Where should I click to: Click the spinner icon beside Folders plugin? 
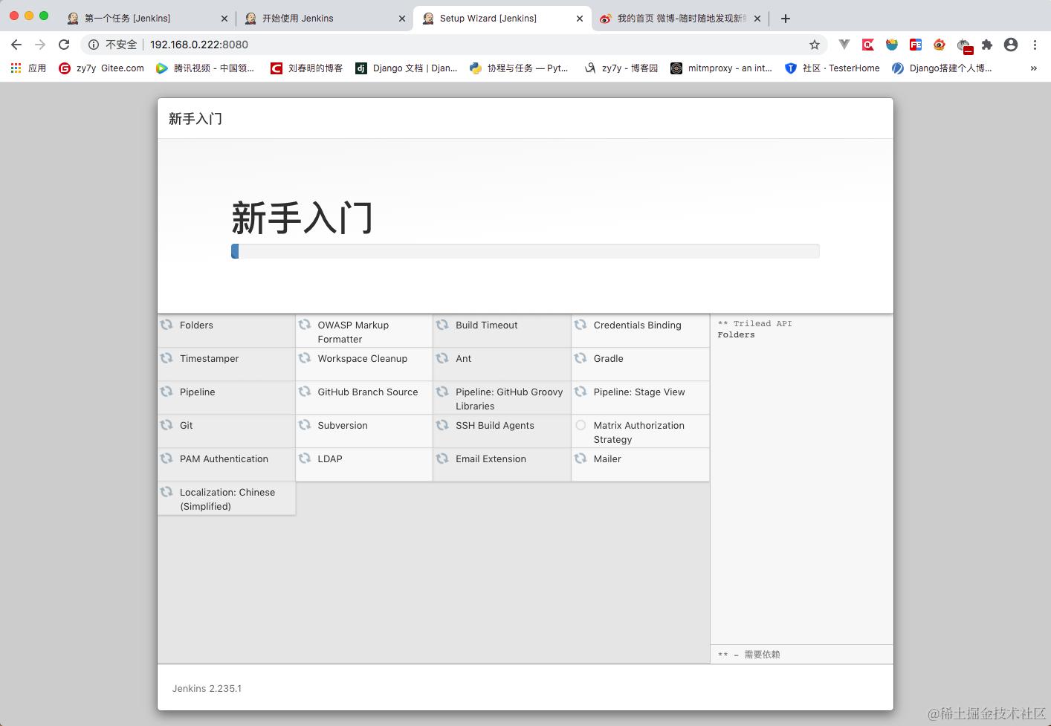[166, 325]
